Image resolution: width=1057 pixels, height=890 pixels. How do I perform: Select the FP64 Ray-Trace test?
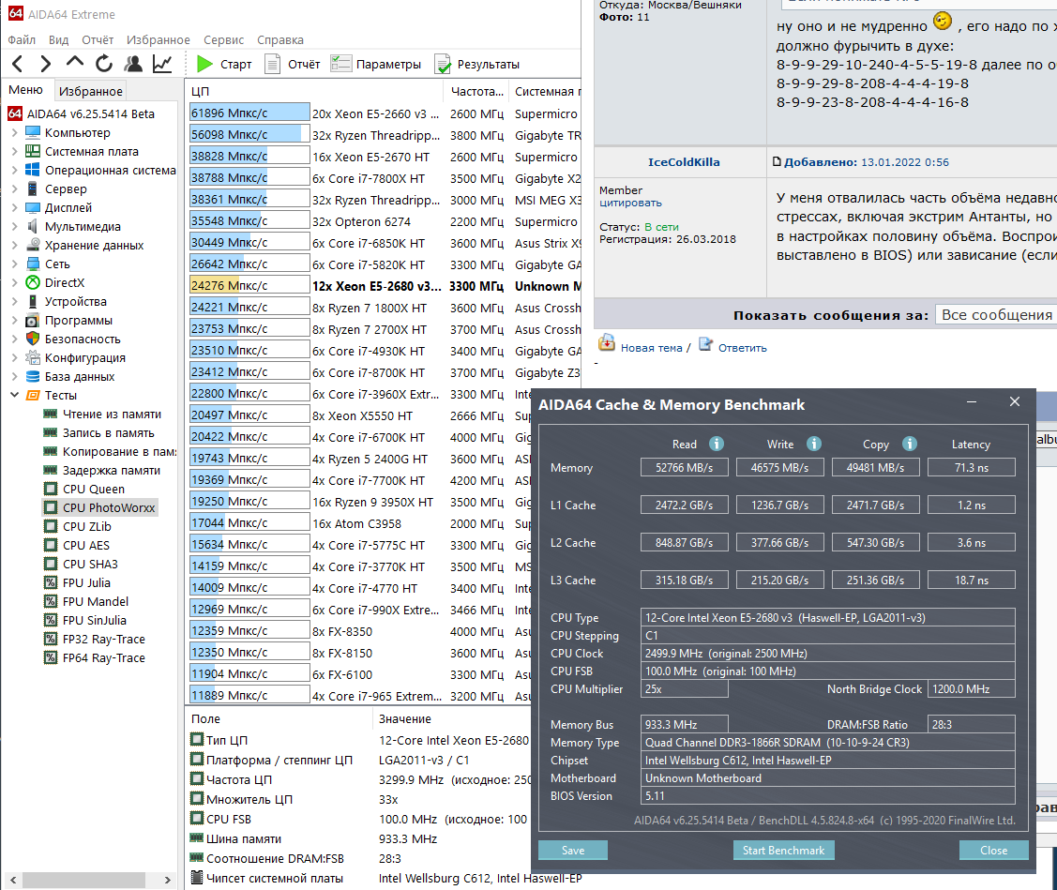tap(104, 658)
